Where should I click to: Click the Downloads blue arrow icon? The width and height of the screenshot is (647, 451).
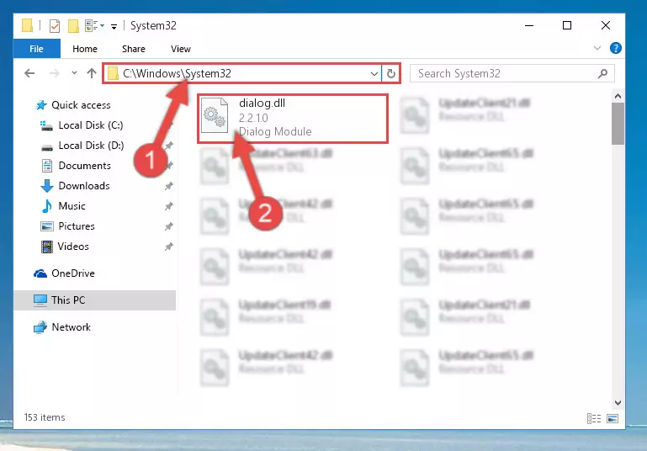tap(47, 186)
